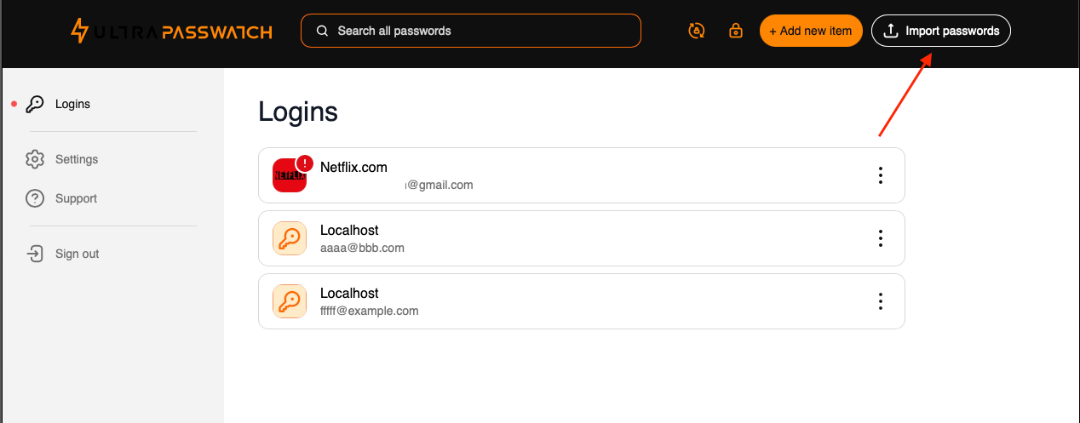Click the key icon for fffff@example.com
The image size is (1080, 423).
click(290, 301)
